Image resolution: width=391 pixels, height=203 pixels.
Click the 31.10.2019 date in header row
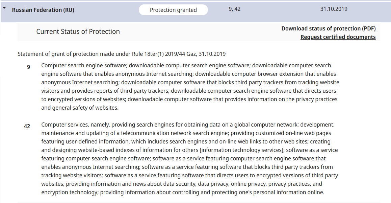click(334, 9)
